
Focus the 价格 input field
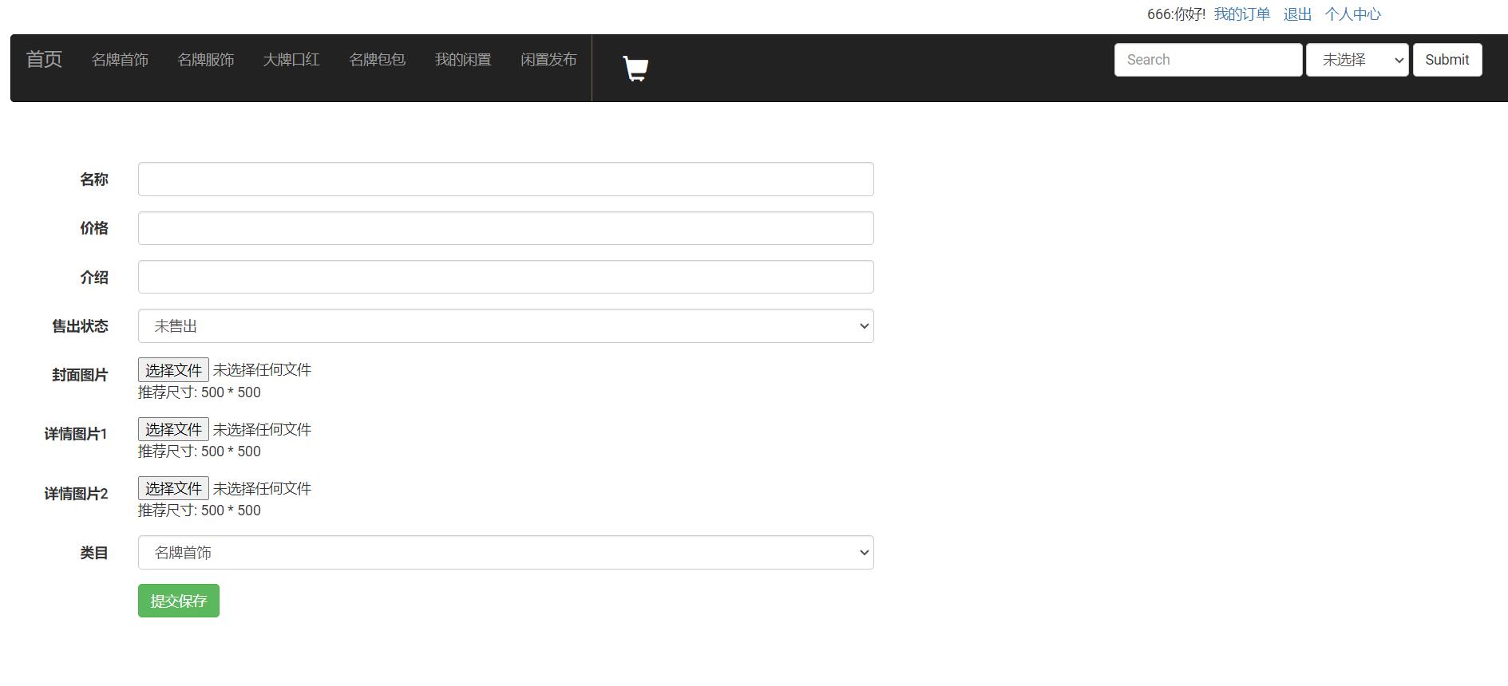pos(506,228)
